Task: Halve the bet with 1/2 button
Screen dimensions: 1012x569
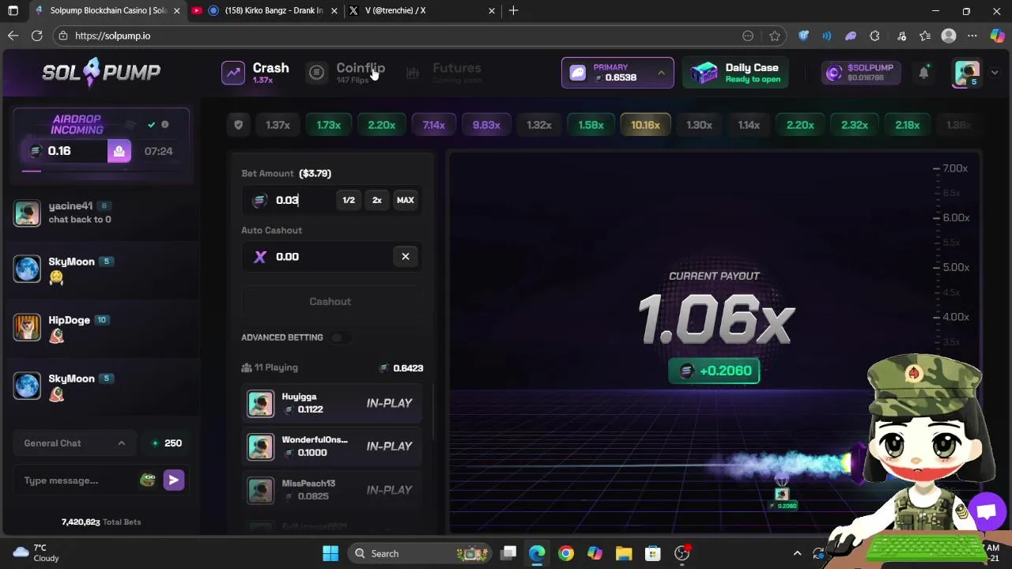Action: point(349,200)
